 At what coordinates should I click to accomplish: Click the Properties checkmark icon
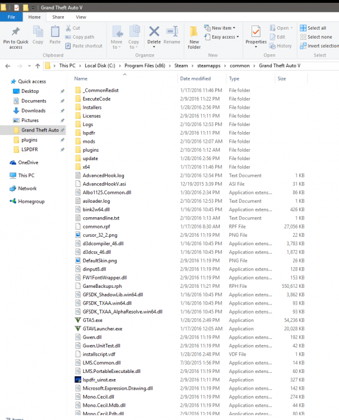pyautogui.click(x=256, y=31)
